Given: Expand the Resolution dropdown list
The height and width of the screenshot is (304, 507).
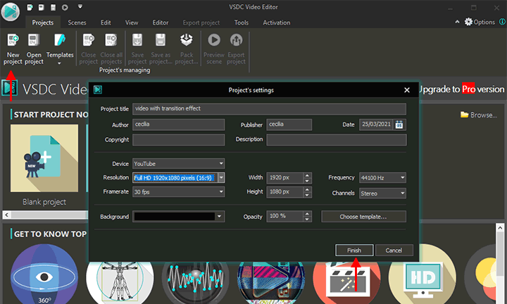Looking at the screenshot, I should pyautogui.click(x=220, y=177).
